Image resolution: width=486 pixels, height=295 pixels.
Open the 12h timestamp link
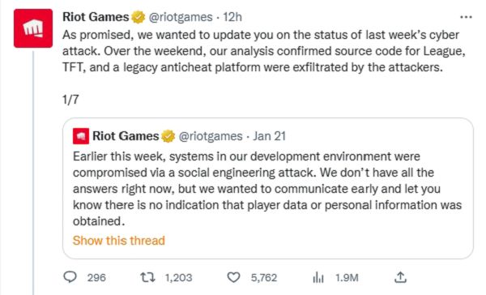coord(232,17)
